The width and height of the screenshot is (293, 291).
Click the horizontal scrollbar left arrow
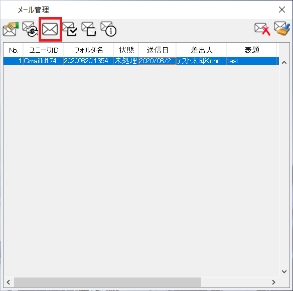[9, 282]
